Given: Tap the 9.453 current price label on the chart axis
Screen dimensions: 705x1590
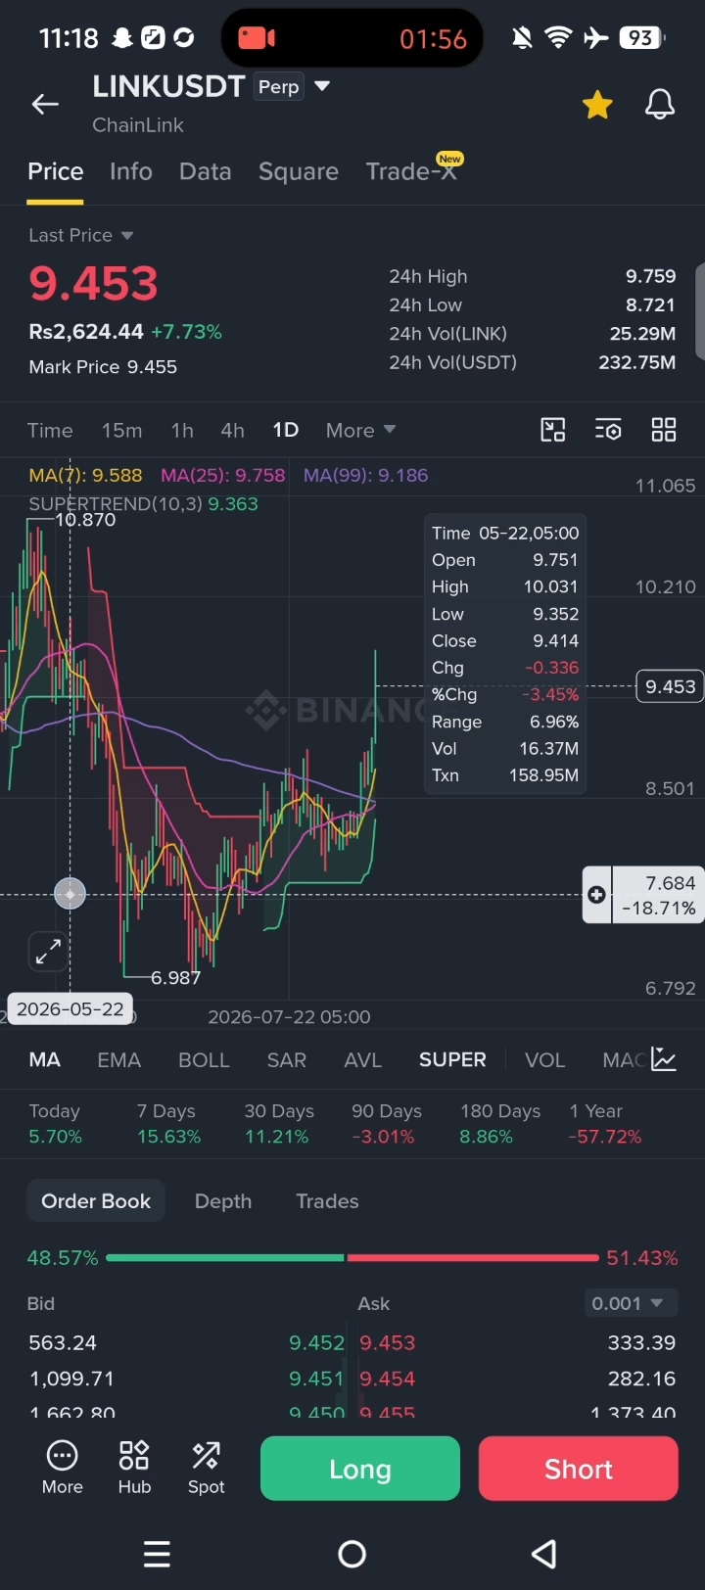Looking at the screenshot, I should point(671,686).
